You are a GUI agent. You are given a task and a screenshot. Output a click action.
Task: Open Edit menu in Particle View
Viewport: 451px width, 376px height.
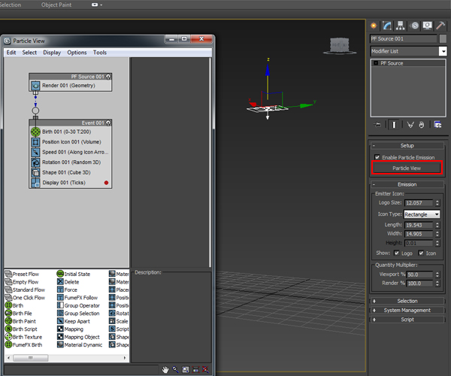11,53
